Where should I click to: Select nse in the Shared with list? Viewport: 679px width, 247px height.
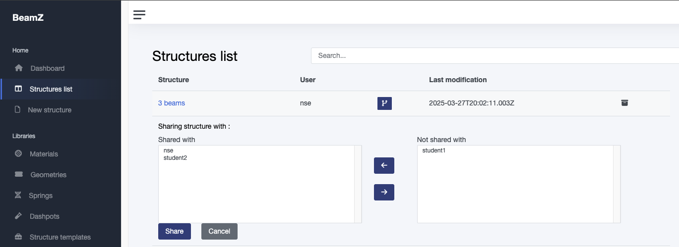point(169,150)
